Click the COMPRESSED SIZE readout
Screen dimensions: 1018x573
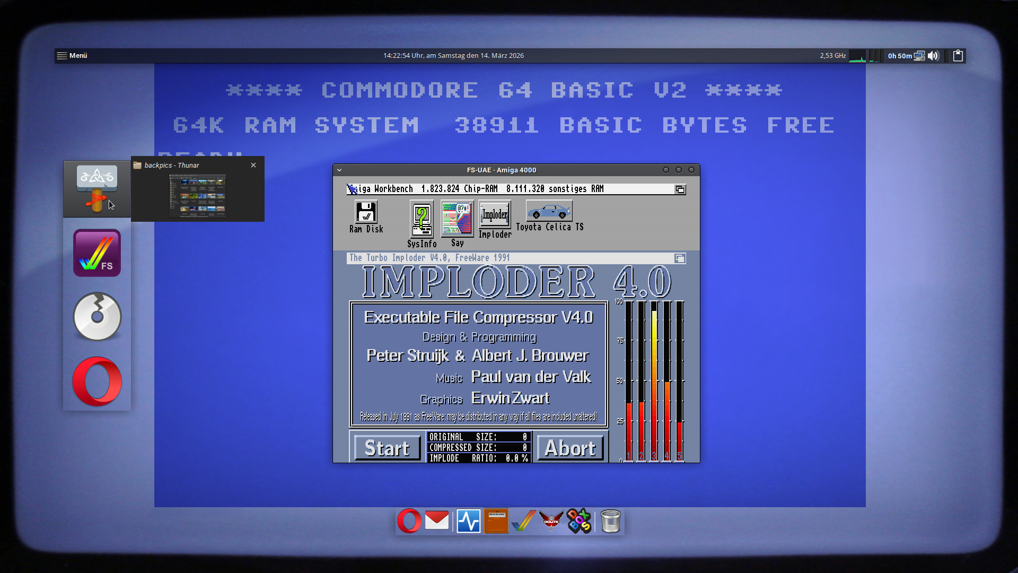[x=478, y=448]
